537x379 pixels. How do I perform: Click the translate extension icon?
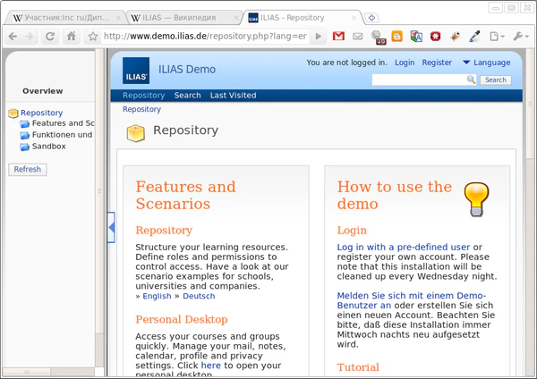coord(417,37)
